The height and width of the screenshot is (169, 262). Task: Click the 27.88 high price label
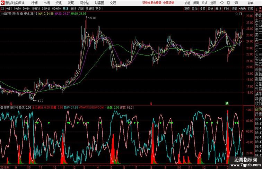[x=93, y=18]
